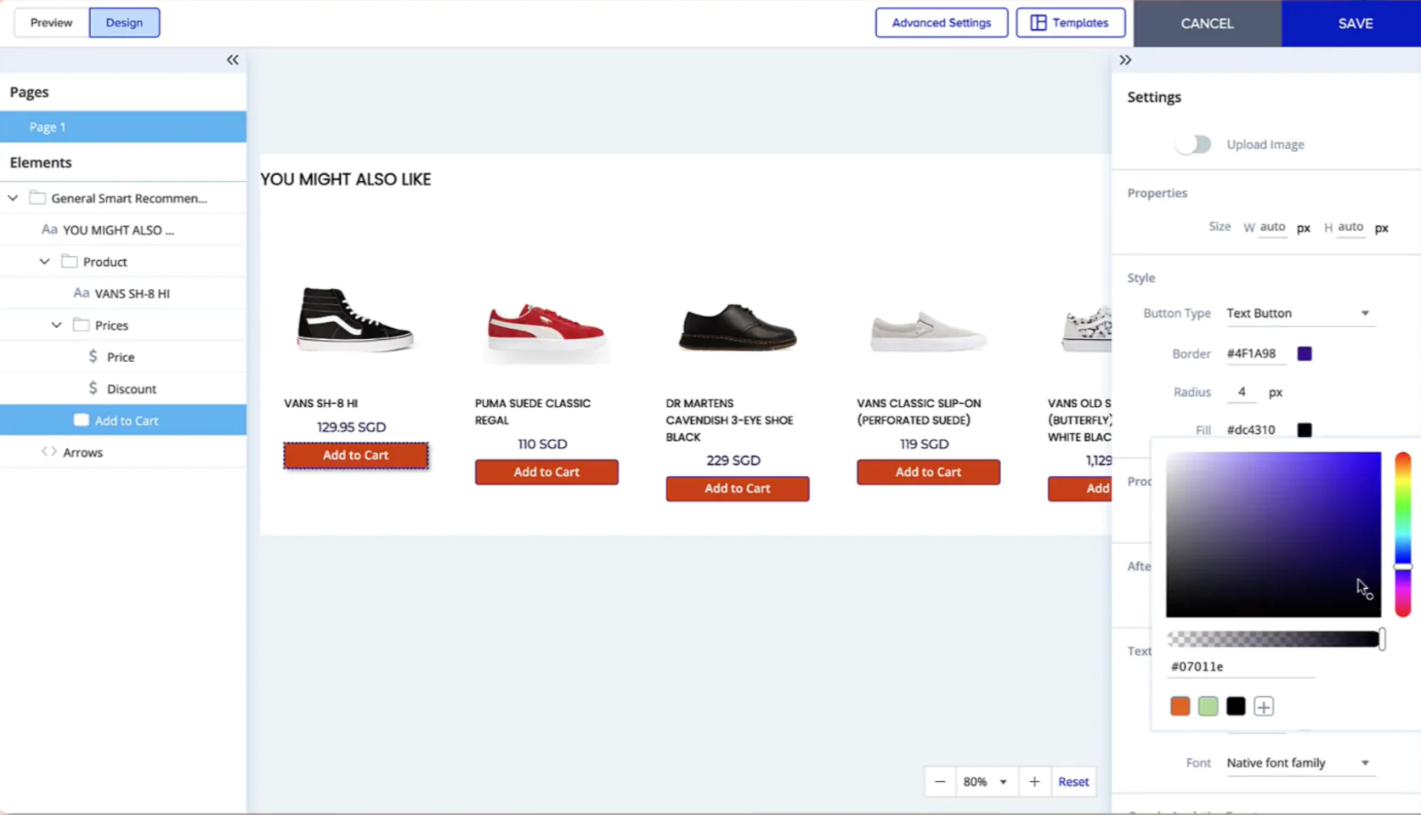Click inside the color saturation gradient area

tap(1273, 535)
